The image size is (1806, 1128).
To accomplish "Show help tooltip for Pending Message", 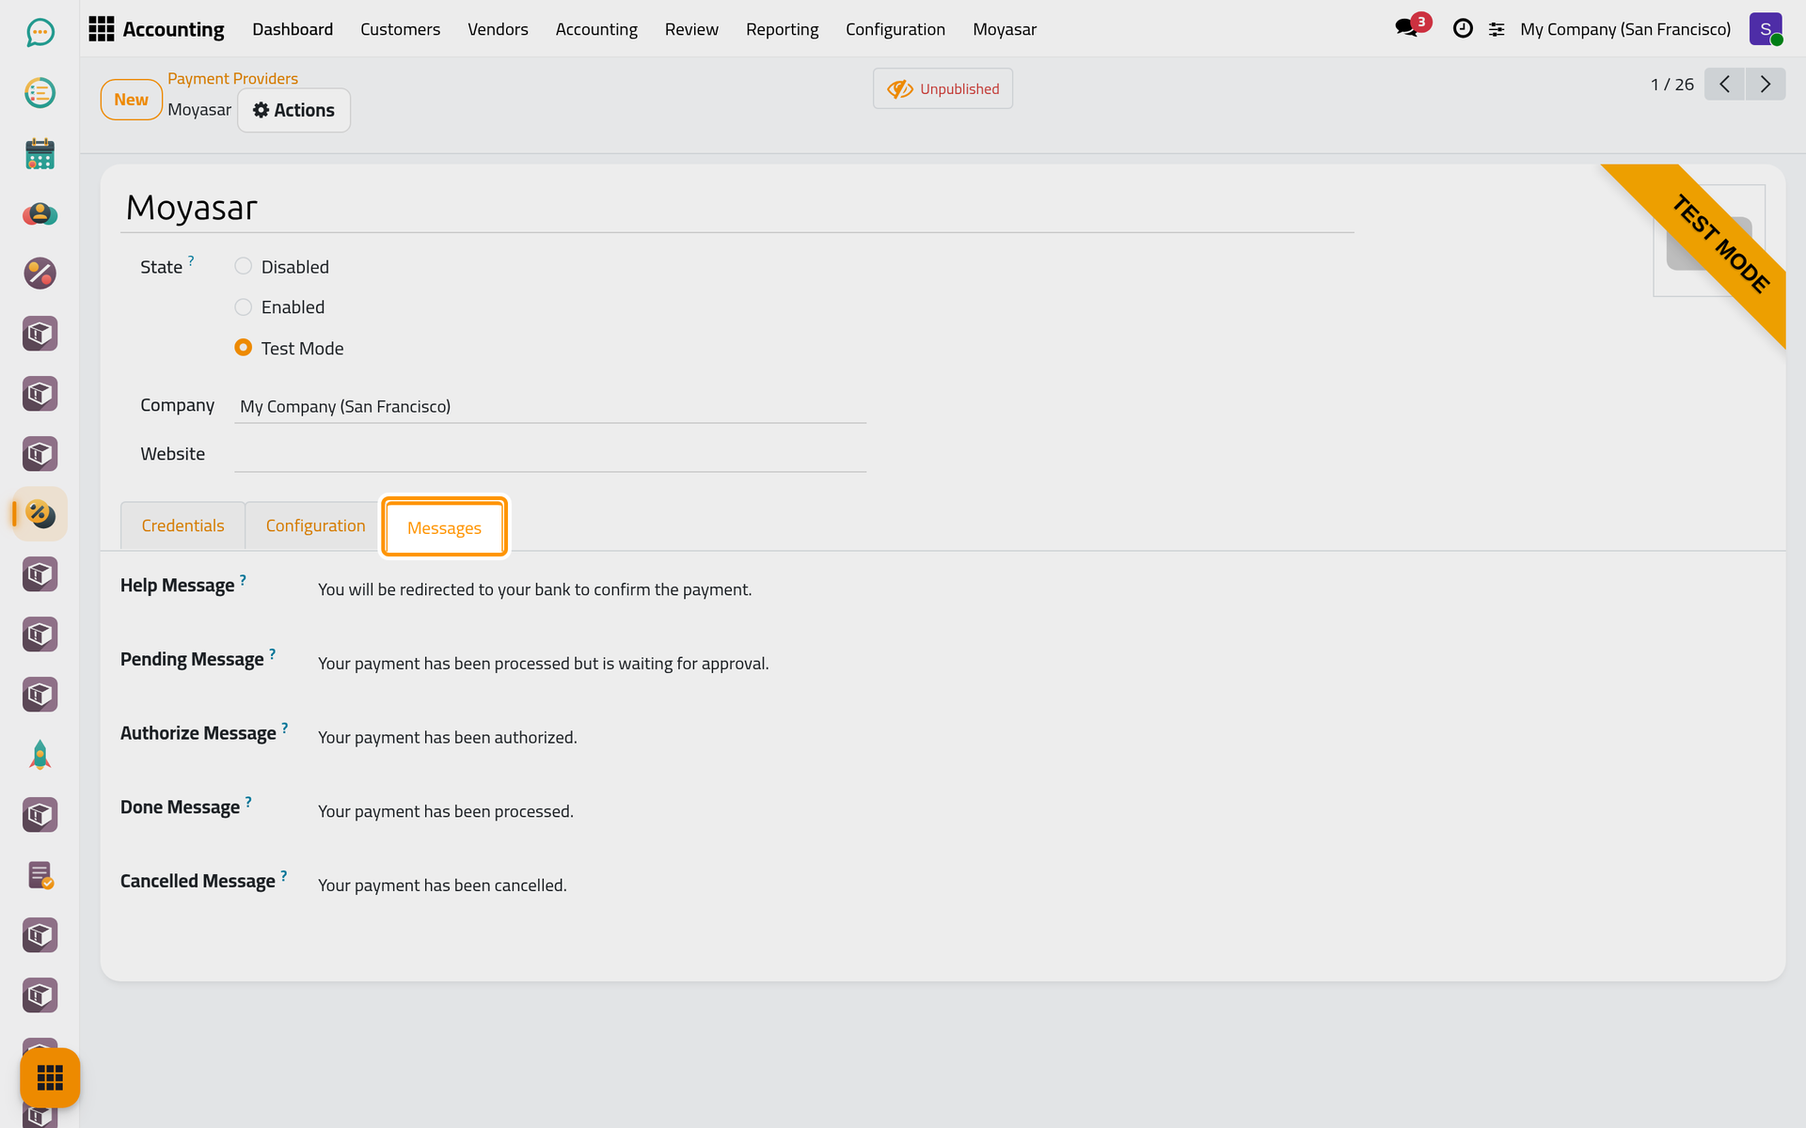I will (273, 652).
